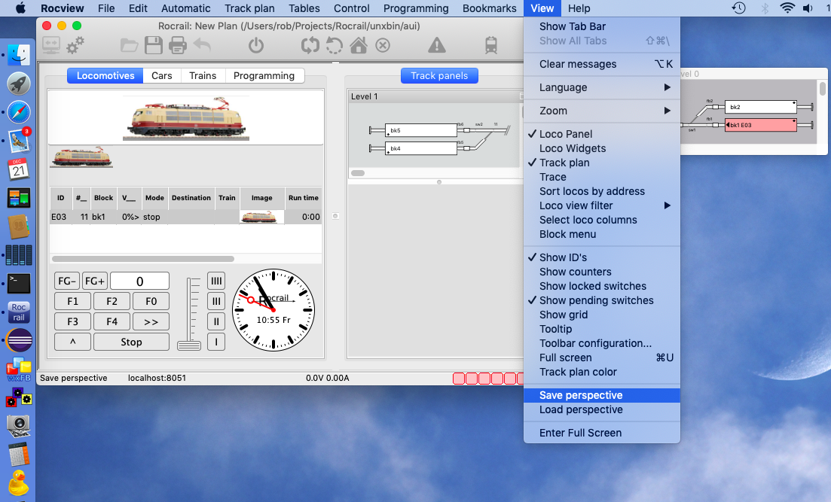This screenshot has height=502, width=831.
Task: Toggle Show ID's menu option
Action: tap(563, 257)
